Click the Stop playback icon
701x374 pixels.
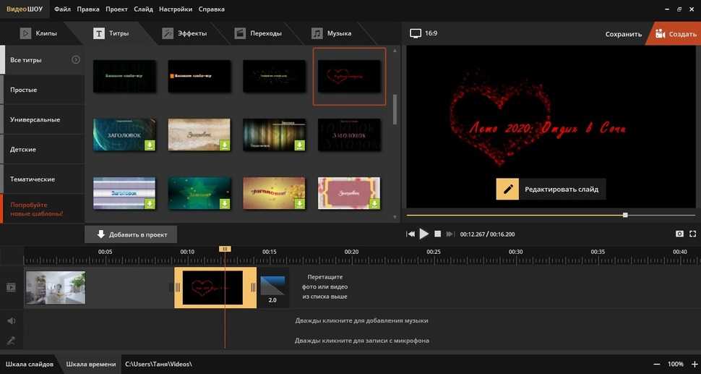[437, 234]
